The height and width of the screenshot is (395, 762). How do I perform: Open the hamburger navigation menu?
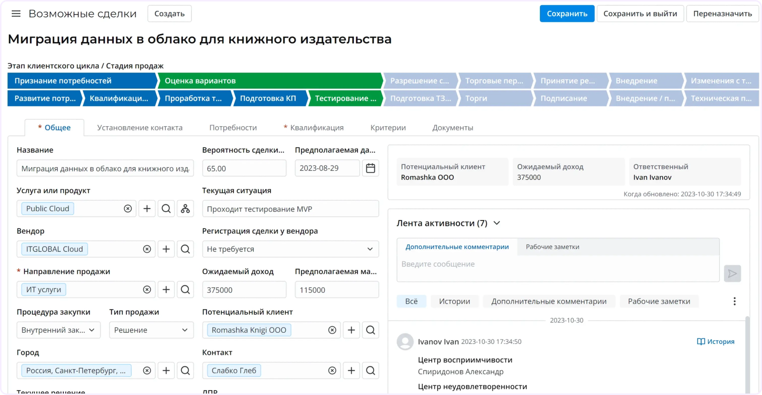coord(16,14)
